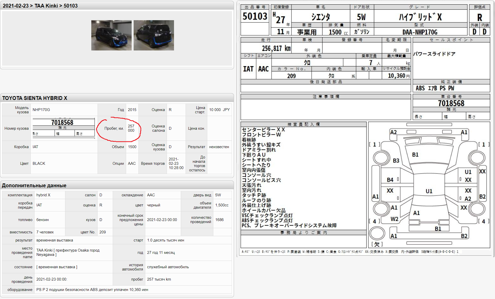Image resolution: width=495 pixels, height=299 pixels.
Task: Select the engine volume '1,500cc'
Action: (222, 205)
